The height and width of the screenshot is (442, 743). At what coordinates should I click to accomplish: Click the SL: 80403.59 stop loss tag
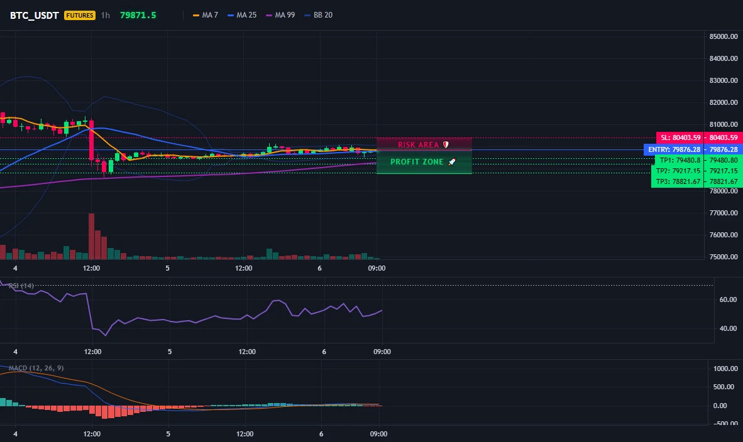tap(680, 137)
